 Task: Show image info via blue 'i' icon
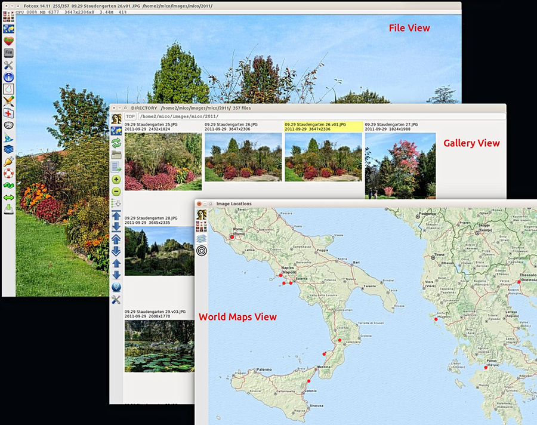(x=8, y=77)
